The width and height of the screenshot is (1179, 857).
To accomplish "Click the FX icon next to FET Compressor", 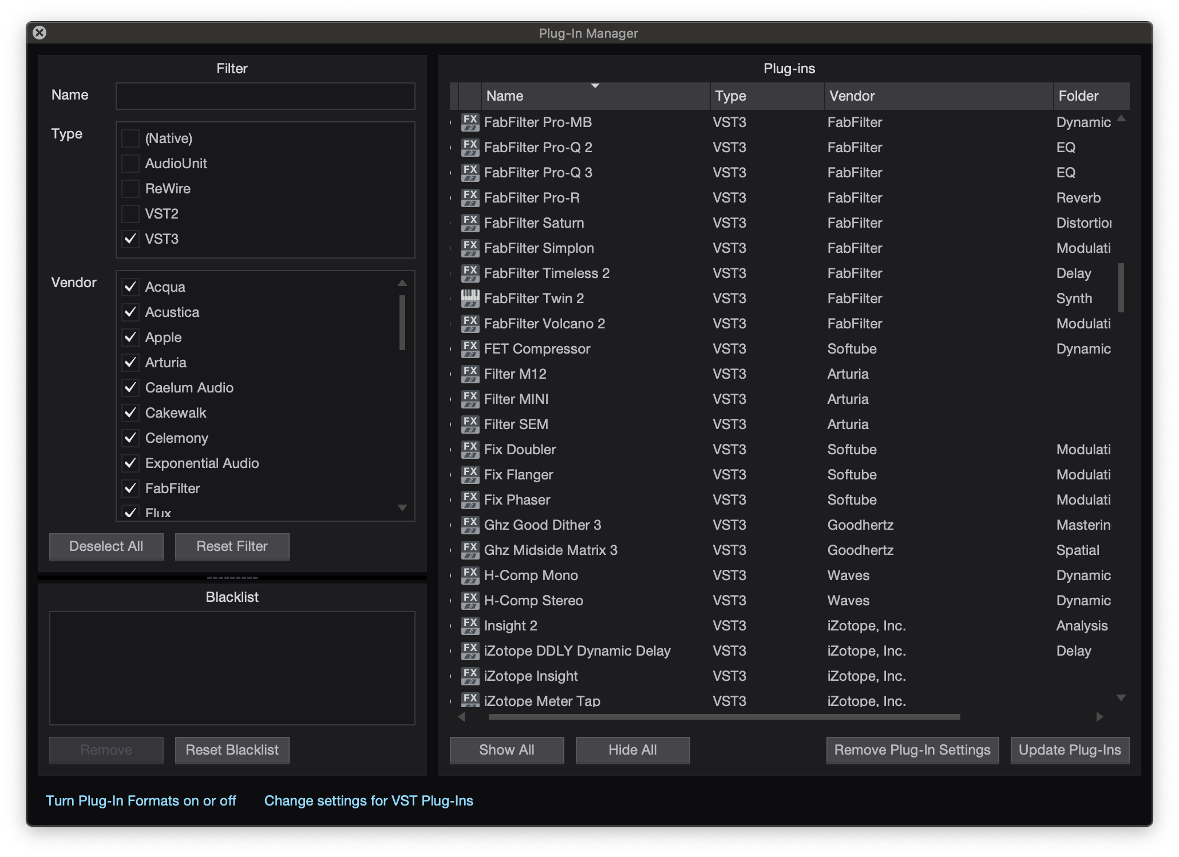I will point(470,349).
